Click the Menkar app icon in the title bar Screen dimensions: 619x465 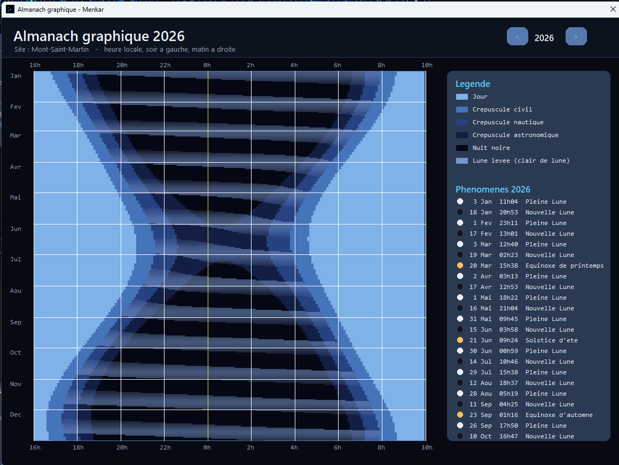(x=10, y=9)
